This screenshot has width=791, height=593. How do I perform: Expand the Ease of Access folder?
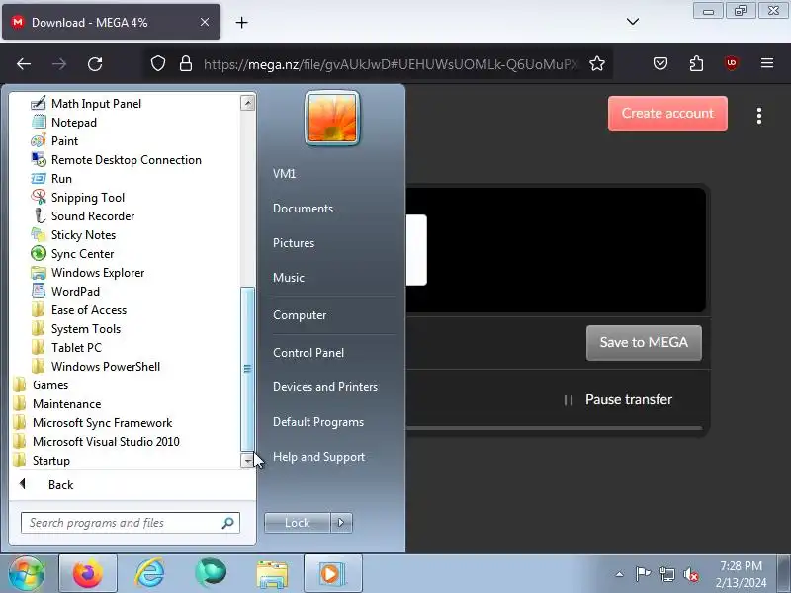pos(88,310)
